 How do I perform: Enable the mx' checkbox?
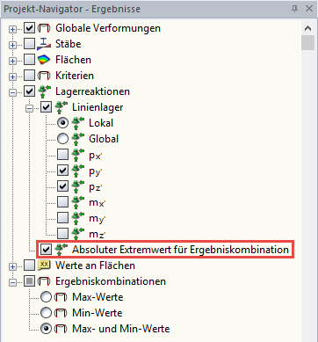click(x=62, y=201)
